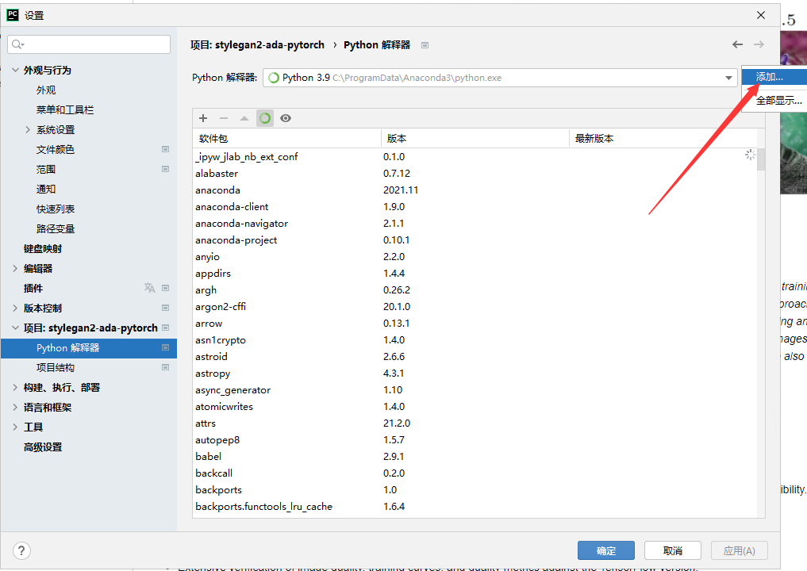This screenshot has height=571, width=807.
Task: Click the 应用(A) button
Action: [739, 550]
